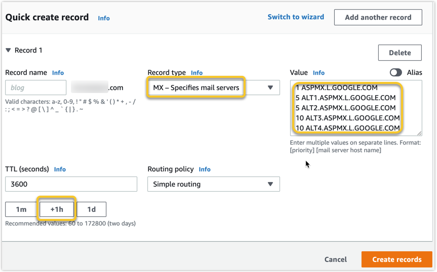Switch to wizard view
437x272 pixels.
pyautogui.click(x=296, y=17)
